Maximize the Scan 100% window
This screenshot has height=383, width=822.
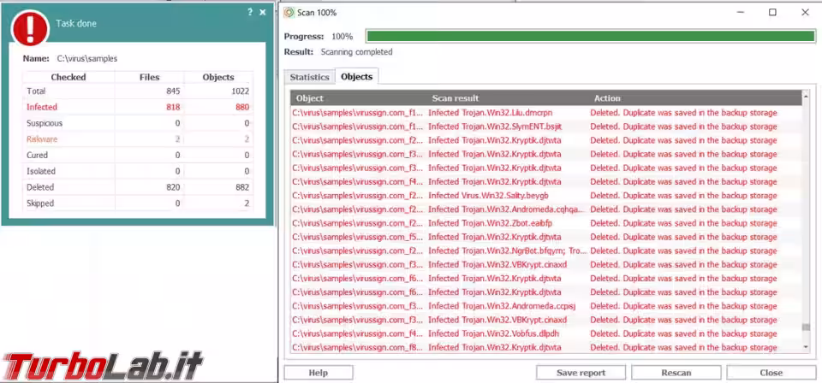click(x=772, y=12)
